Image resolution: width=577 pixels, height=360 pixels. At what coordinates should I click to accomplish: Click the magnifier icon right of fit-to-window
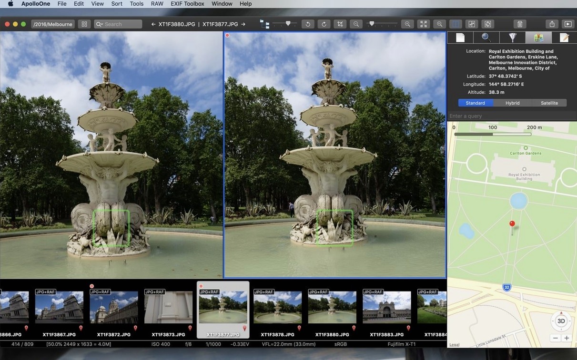click(440, 24)
